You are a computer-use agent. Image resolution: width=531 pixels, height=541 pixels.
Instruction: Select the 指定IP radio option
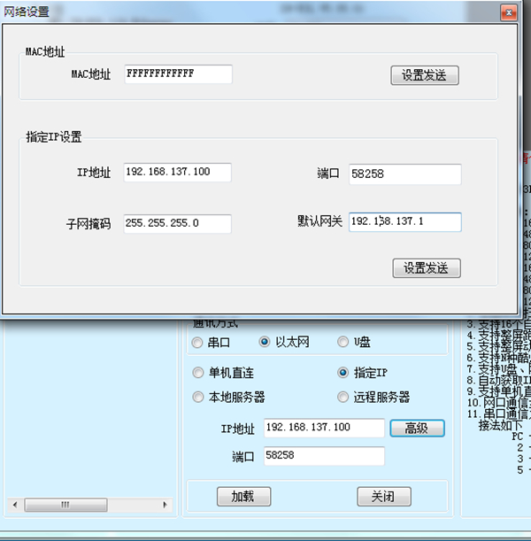pyautogui.click(x=343, y=373)
